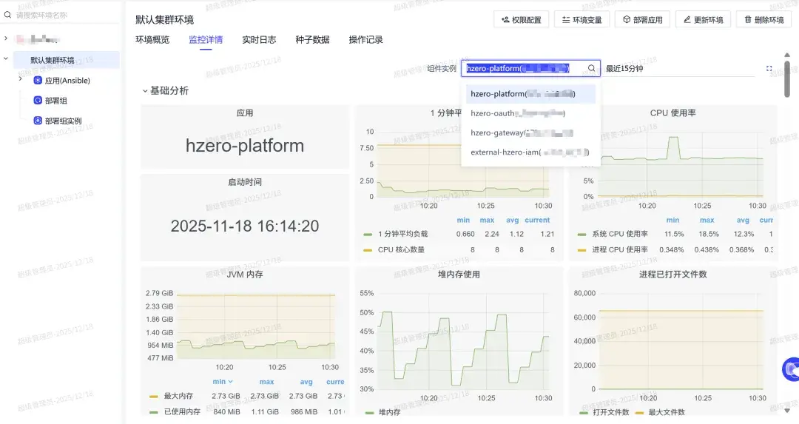Open 应用(Ansible) in the sidebar
The image size is (799, 424).
(67, 81)
